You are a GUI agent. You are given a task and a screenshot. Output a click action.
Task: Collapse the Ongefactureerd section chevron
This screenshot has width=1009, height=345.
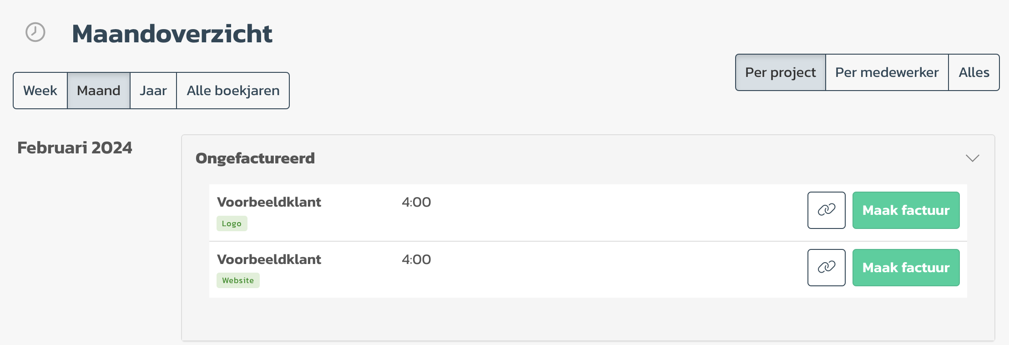[972, 158]
